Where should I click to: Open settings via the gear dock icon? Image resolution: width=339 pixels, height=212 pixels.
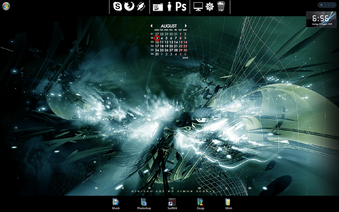pos(210,6)
